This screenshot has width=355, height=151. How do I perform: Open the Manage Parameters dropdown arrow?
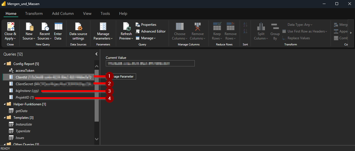pos(112,38)
